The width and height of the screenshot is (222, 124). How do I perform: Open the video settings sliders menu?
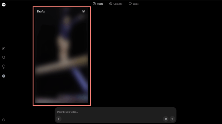[166, 119]
